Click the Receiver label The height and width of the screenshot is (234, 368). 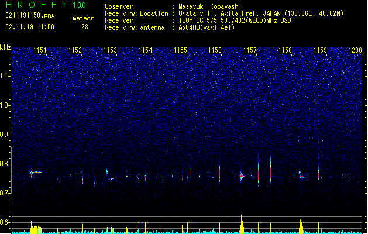coord(119,20)
